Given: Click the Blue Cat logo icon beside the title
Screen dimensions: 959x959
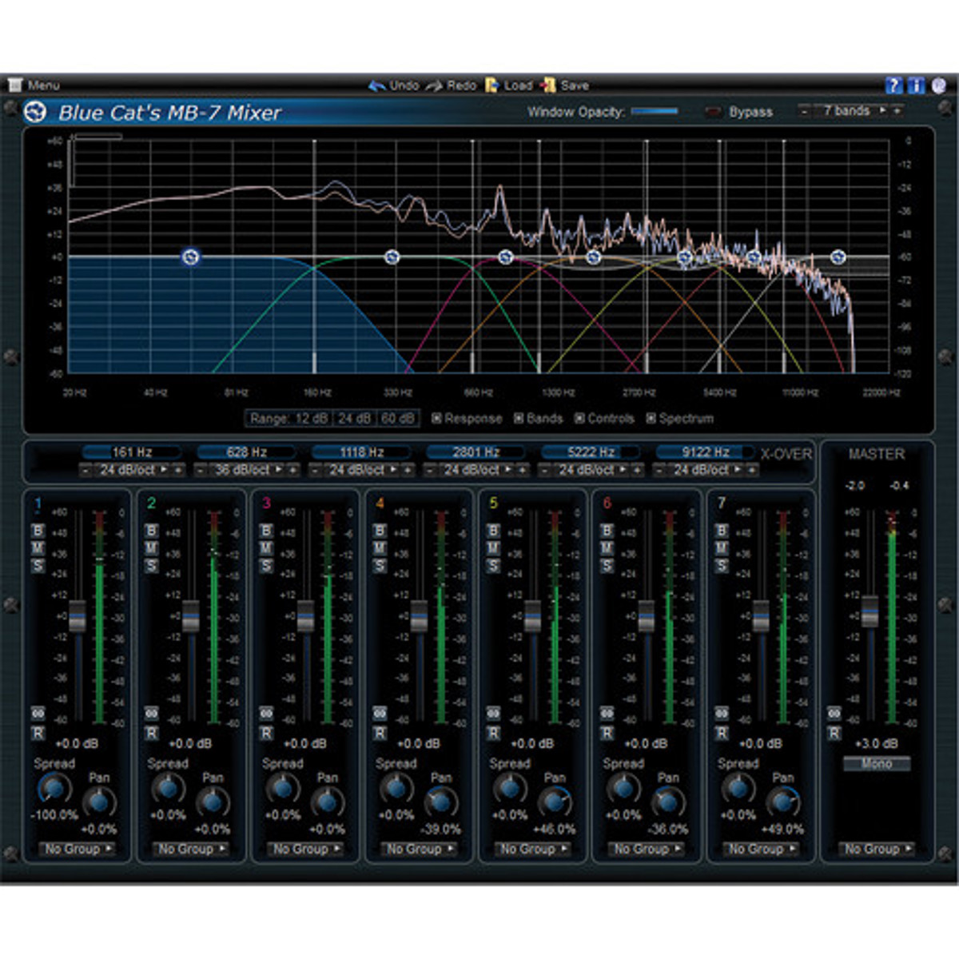Looking at the screenshot, I should [35, 112].
